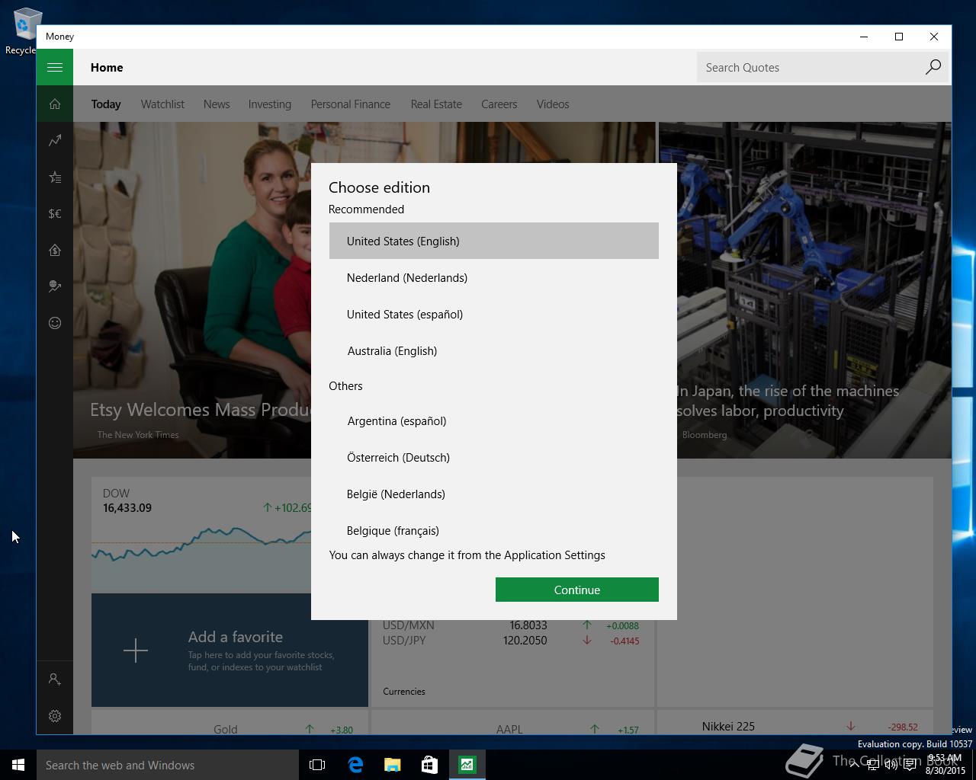Open File Explorer from taskbar
Image resolution: width=976 pixels, height=780 pixels.
(x=392, y=765)
